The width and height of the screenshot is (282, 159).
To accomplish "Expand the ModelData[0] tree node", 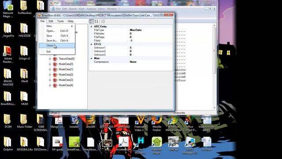I will click(x=50, y=64).
